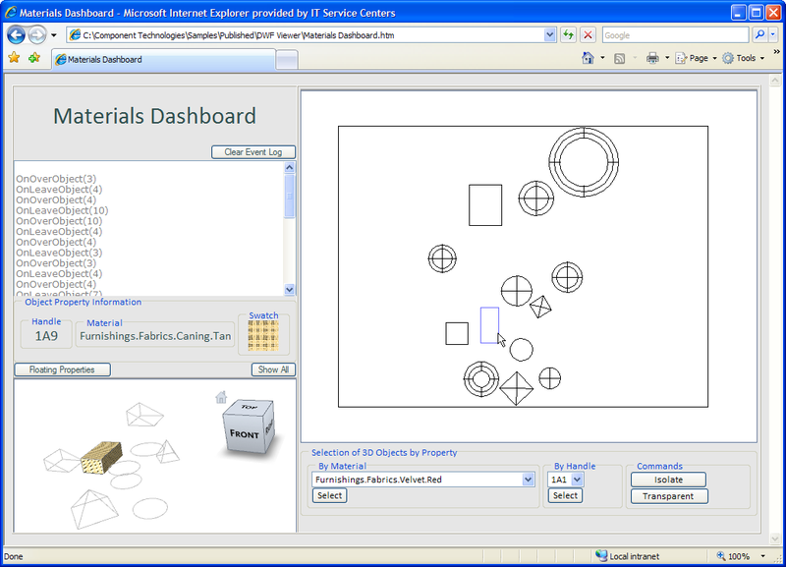Click the Refresh page icon

pyautogui.click(x=569, y=34)
